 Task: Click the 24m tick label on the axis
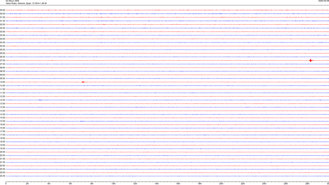point(264,184)
